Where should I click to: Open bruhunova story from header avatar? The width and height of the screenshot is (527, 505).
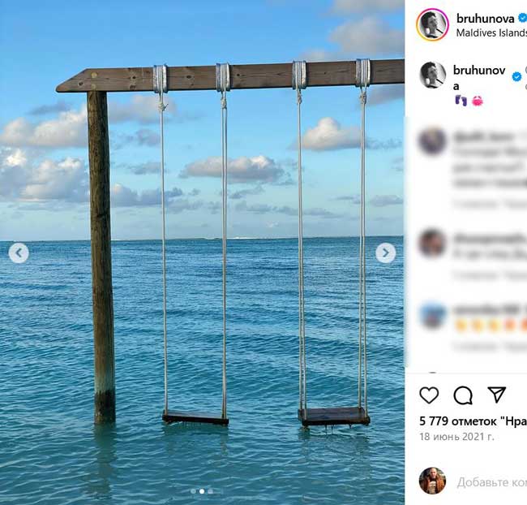[x=432, y=24]
